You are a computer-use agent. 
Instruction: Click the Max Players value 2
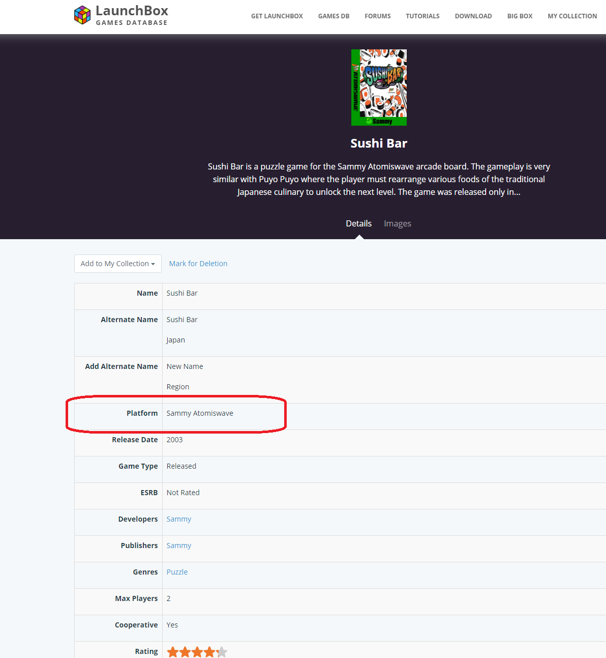(x=169, y=598)
